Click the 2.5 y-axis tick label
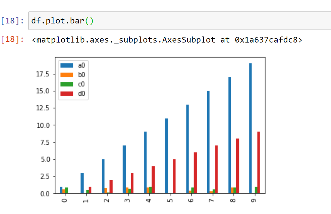The height and width of the screenshot is (214, 331). [45, 176]
